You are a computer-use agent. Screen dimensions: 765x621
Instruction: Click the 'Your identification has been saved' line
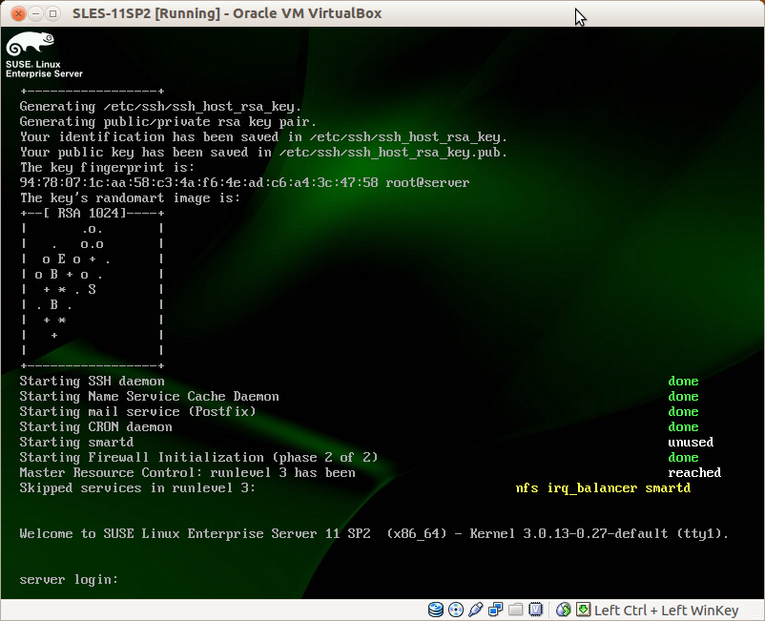coord(263,137)
